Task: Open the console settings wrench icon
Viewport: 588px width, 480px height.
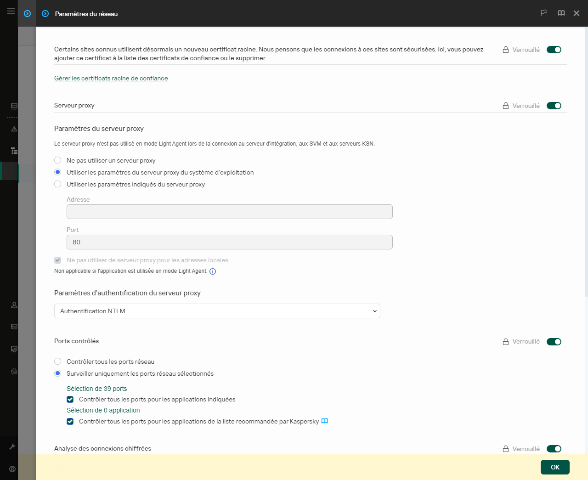Action: click(13, 446)
